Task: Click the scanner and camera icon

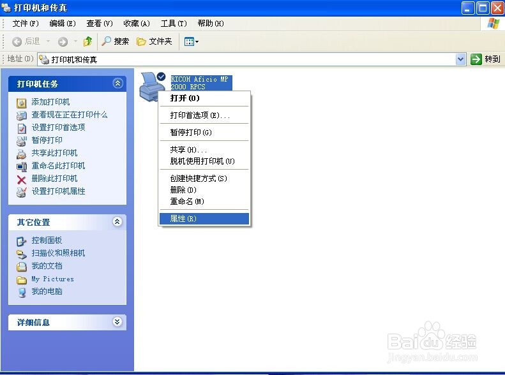Action: [x=22, y=254]
